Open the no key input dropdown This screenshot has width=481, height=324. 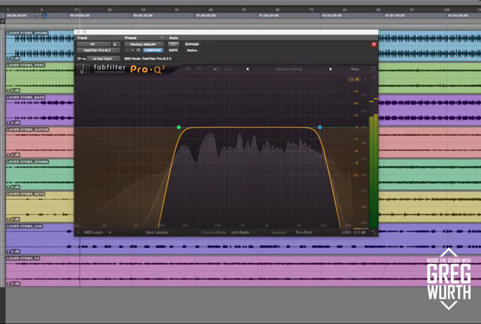coord(104,59)
